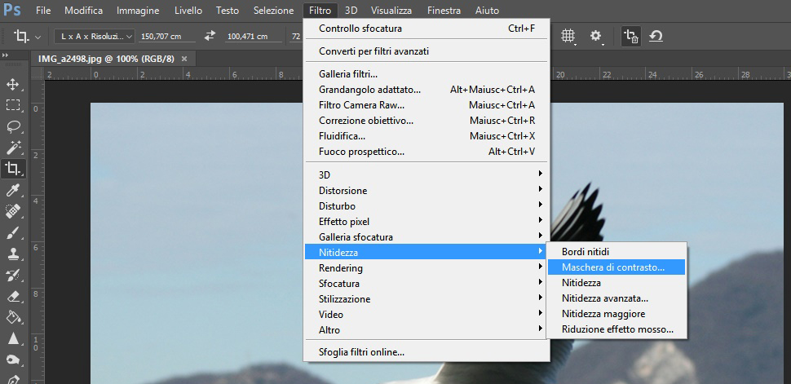Select the Sponge tool

[12, 360]
